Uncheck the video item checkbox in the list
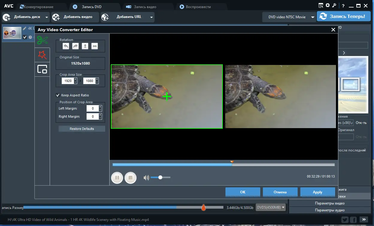 25,37
